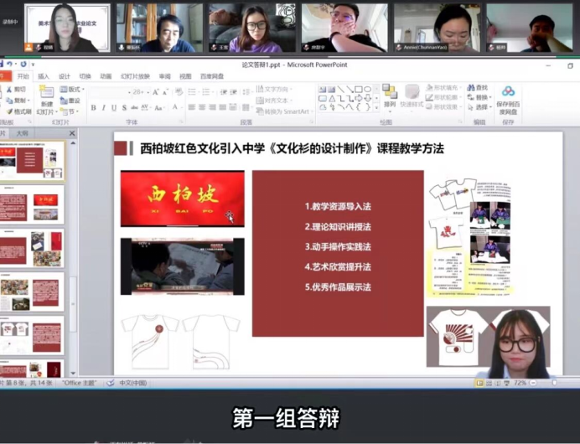Click the 重设 reset slide button

coord(70,101)
